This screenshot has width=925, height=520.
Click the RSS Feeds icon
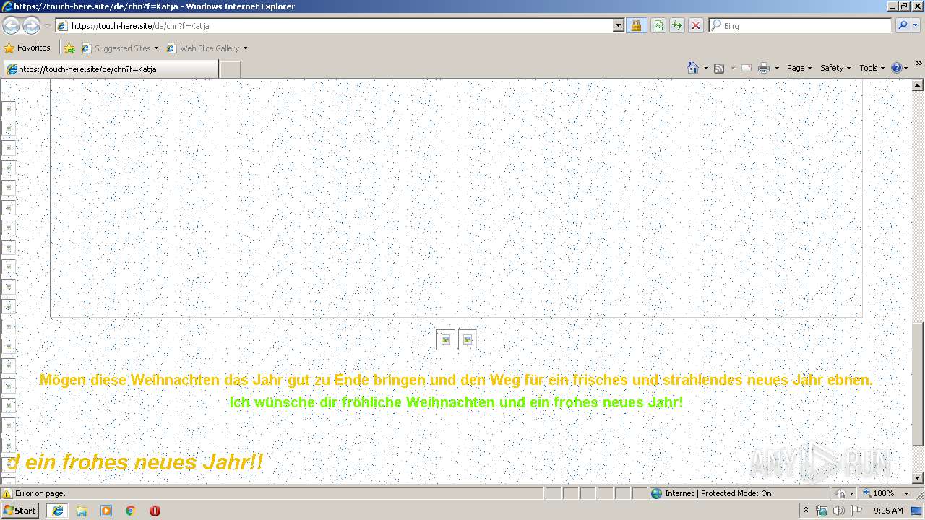click(719, 68)
